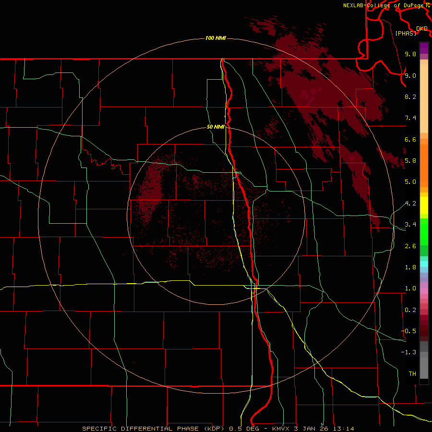The image size is (432, 432).
Task: Click the 13:14 timestamp in caption
Action: point(344,429)
